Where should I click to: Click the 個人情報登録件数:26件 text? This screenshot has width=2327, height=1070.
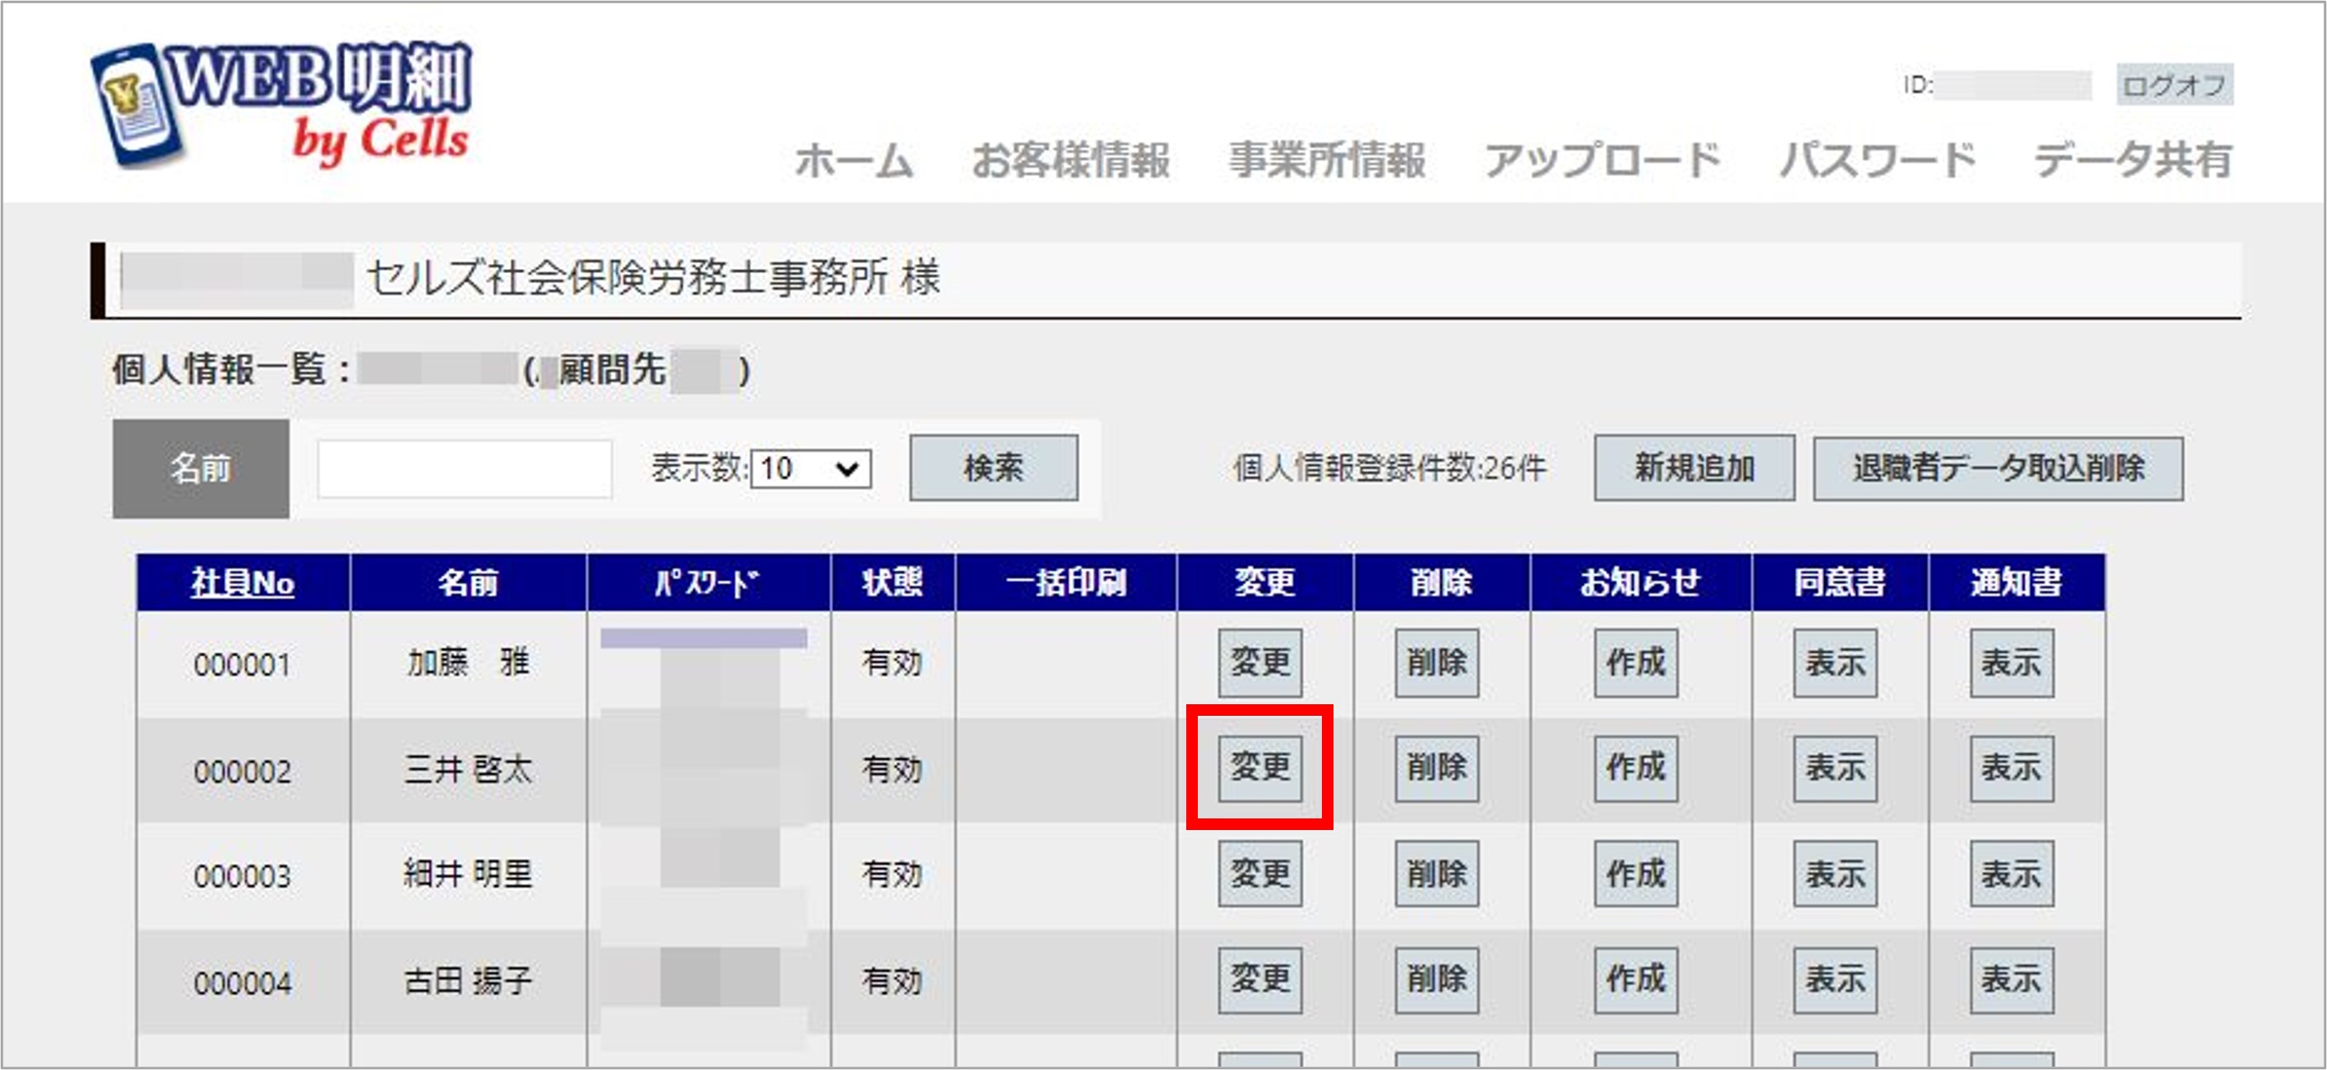pyautogui.click(x=1390, y=468)
